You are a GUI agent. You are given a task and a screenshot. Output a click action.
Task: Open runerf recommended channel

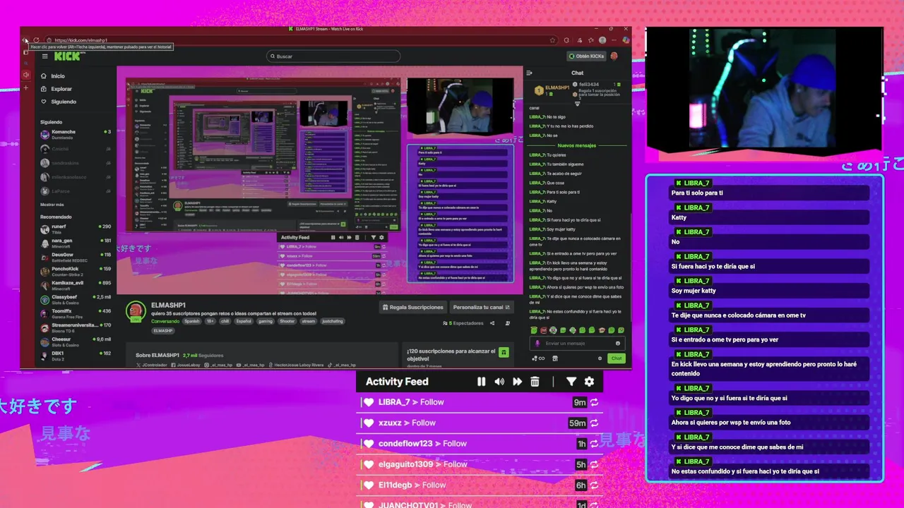coord(76,229)
